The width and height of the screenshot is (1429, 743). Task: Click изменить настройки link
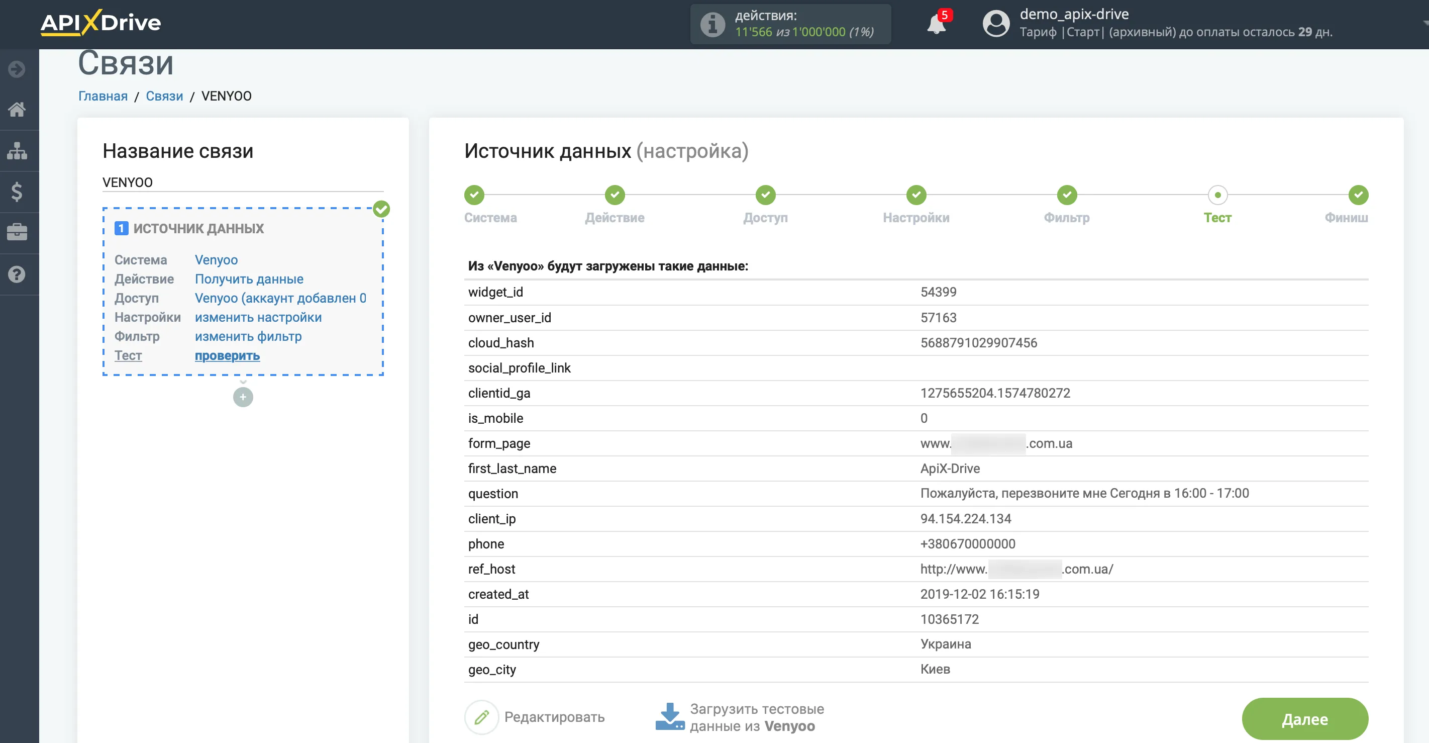coord(258,317)
